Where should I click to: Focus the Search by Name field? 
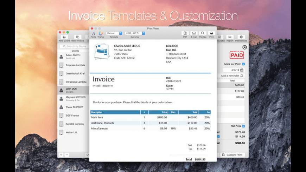point(75,46)
